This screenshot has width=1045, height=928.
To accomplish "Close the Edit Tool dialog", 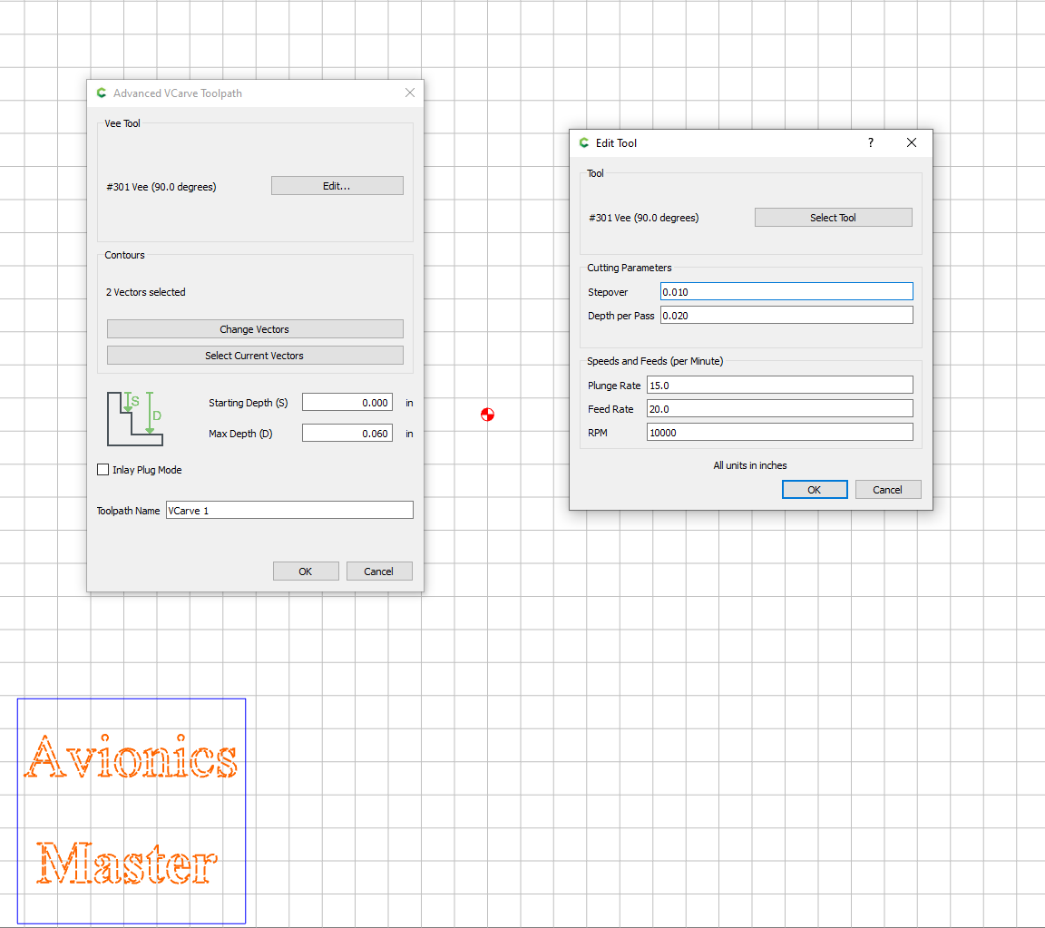I will [x=912, y=142].
